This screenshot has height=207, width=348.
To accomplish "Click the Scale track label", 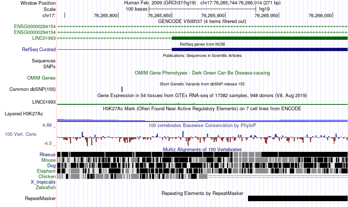I will click(x=49, y=9).
